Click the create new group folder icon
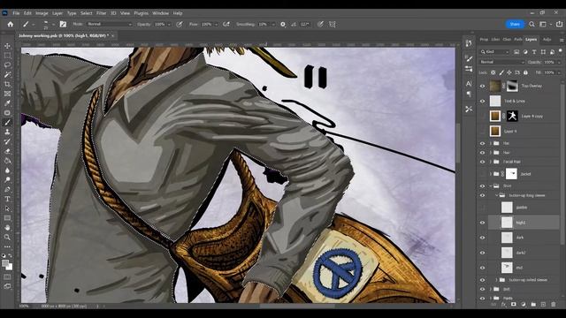This screenshot has width=566, height=318. (533, 304)
